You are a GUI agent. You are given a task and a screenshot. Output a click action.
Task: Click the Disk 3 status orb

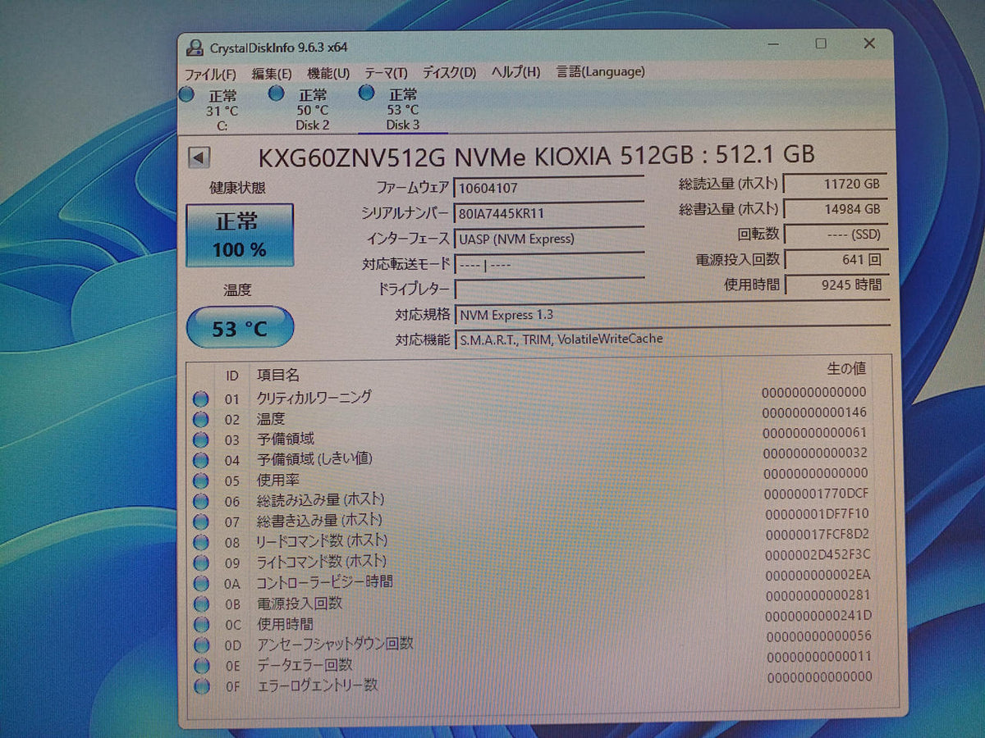(x=367, y=91)
